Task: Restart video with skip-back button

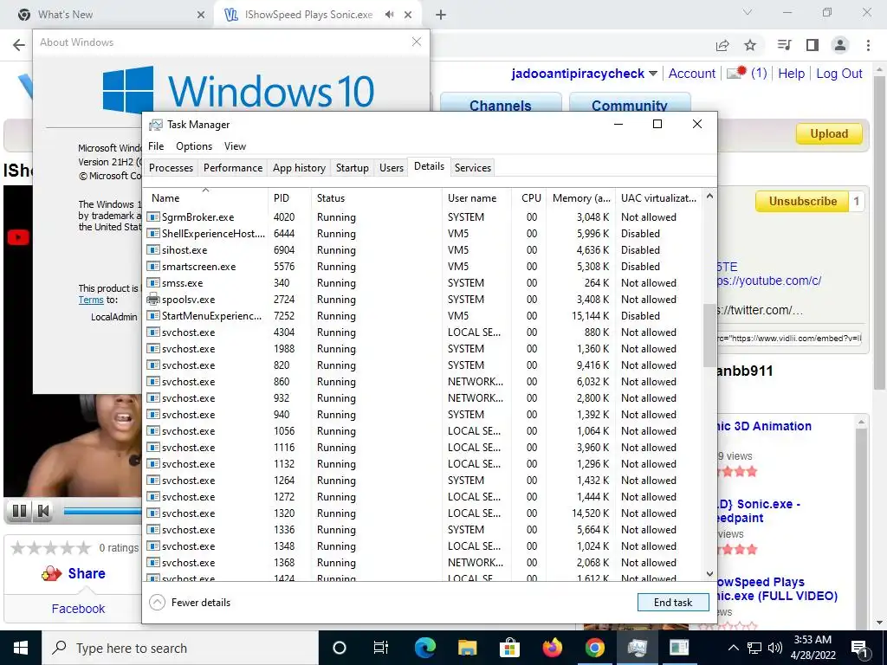Action: 43,511
